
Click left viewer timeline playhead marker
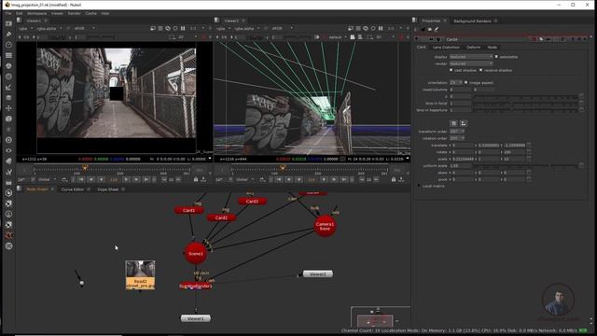[x=85, y=168]
